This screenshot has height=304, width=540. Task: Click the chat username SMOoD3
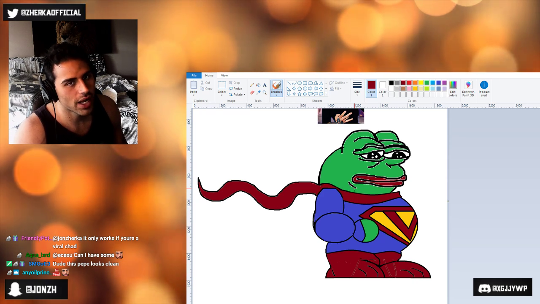[x=39, y=264]
